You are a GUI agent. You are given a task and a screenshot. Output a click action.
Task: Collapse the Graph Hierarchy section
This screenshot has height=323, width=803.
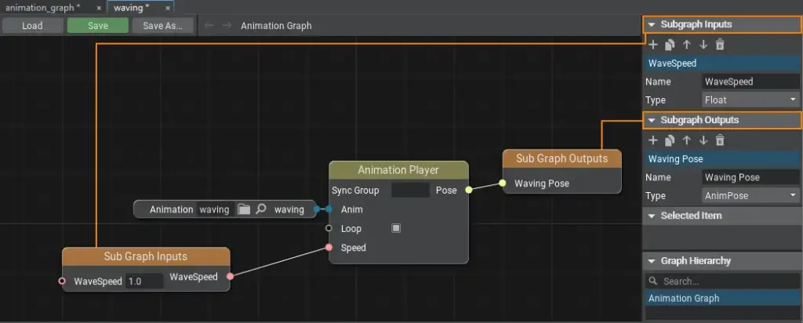tap(652, 261)
